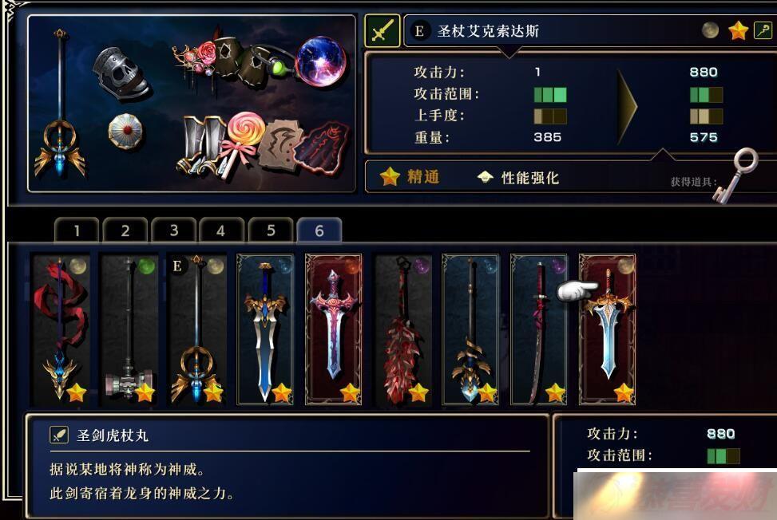Select the highlighted holy sword 圣剑虎杖丸 card

[x=607, y=329]
